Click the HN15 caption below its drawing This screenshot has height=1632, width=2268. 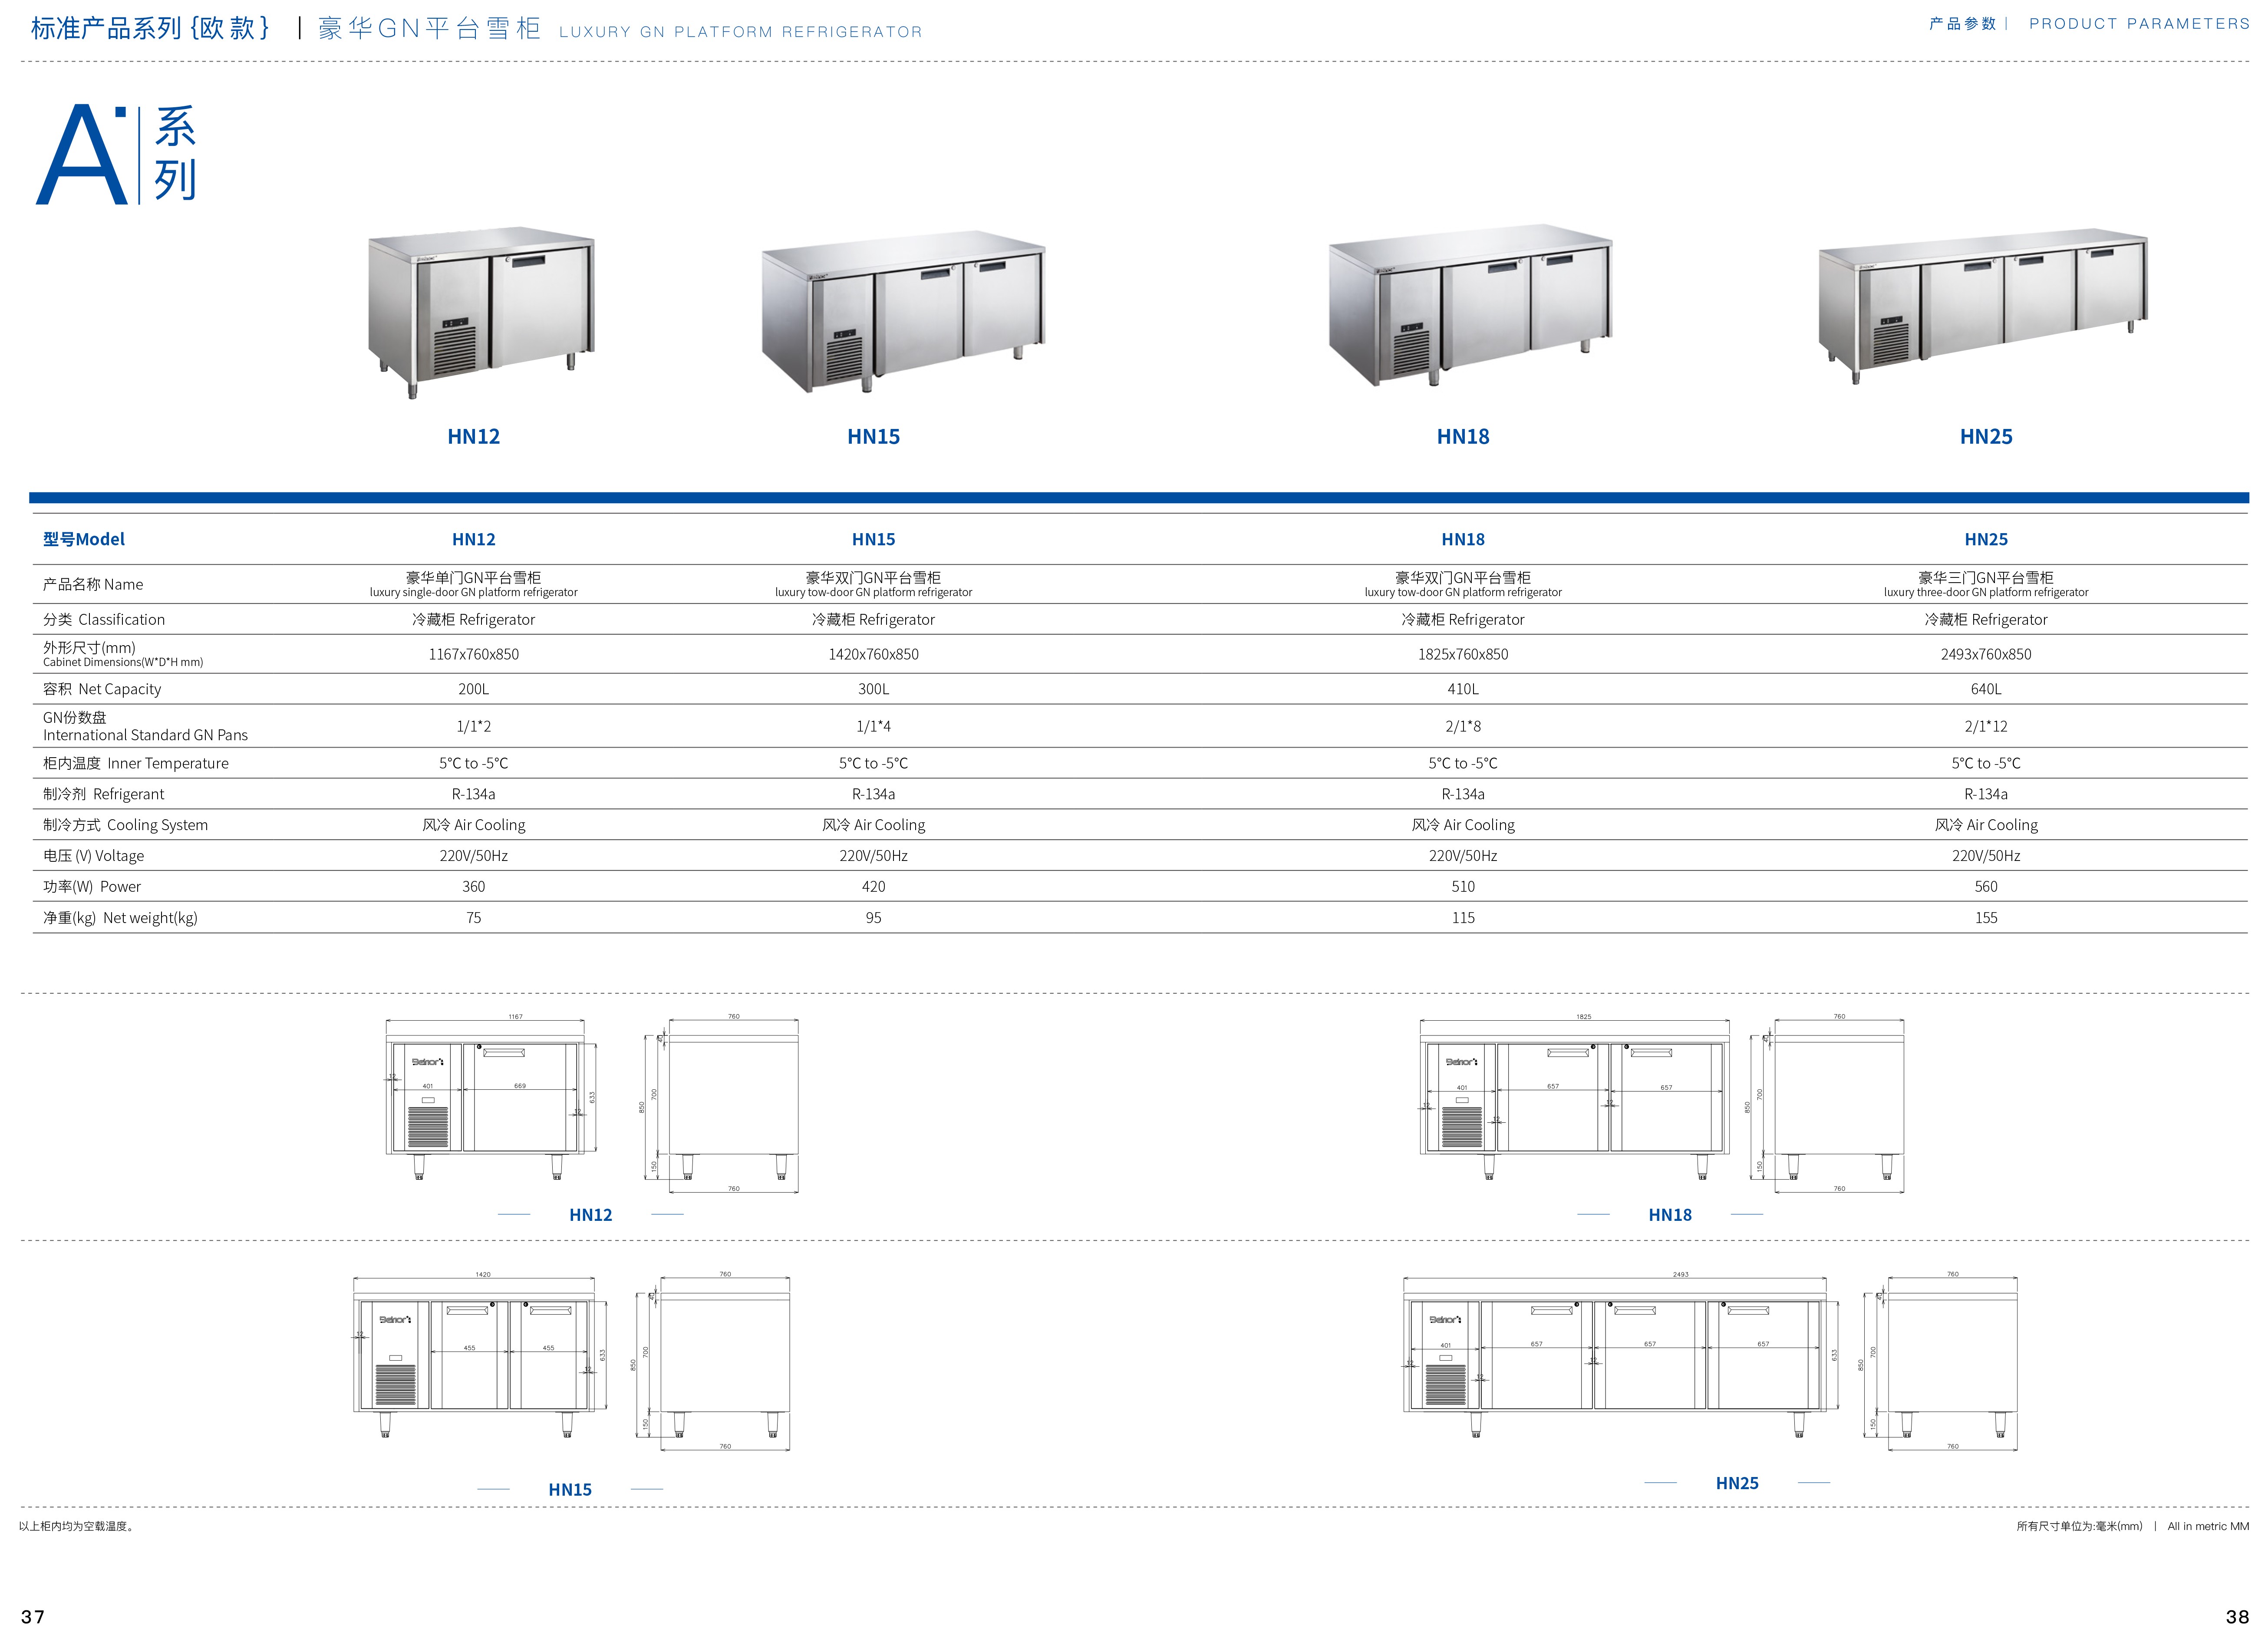570,1490
